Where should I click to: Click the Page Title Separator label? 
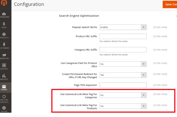click(86, 85)
